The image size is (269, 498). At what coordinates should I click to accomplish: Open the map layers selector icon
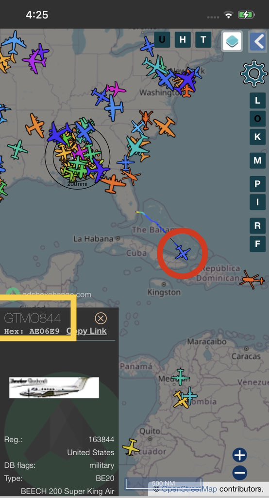[232, 41]
